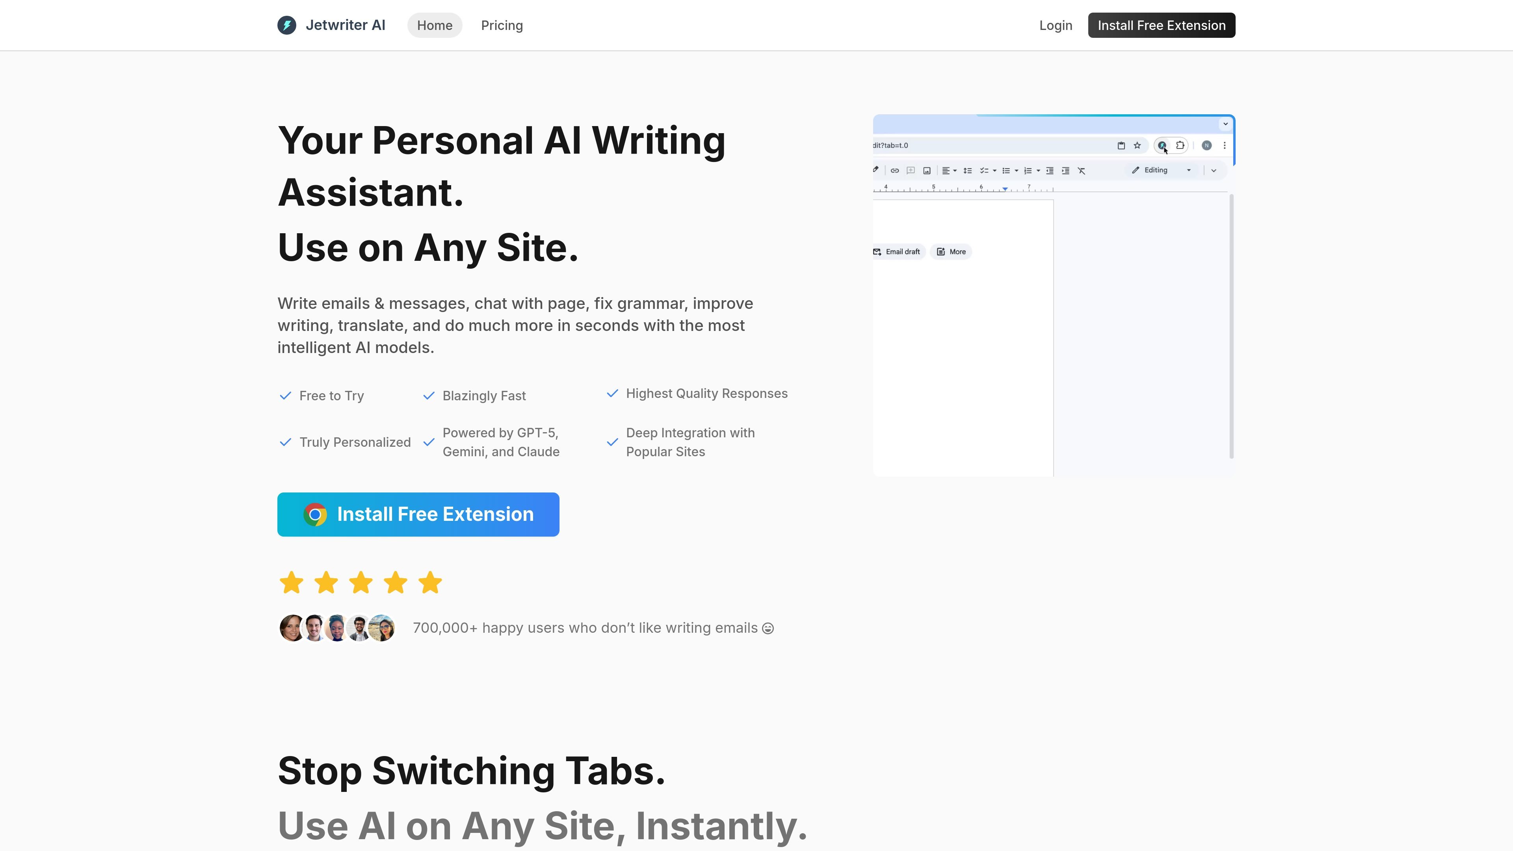
Task: Open the N profile avatar in demo browser
Action: (x=1206, y=146)
